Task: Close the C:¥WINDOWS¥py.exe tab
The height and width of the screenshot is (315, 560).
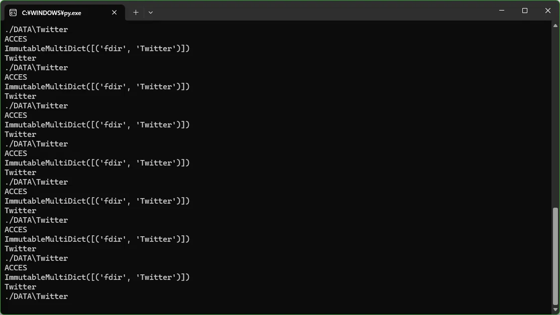Action: tap(115, 13)
